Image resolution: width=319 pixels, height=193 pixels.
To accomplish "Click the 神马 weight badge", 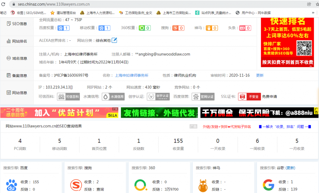I will pos(212,28).
